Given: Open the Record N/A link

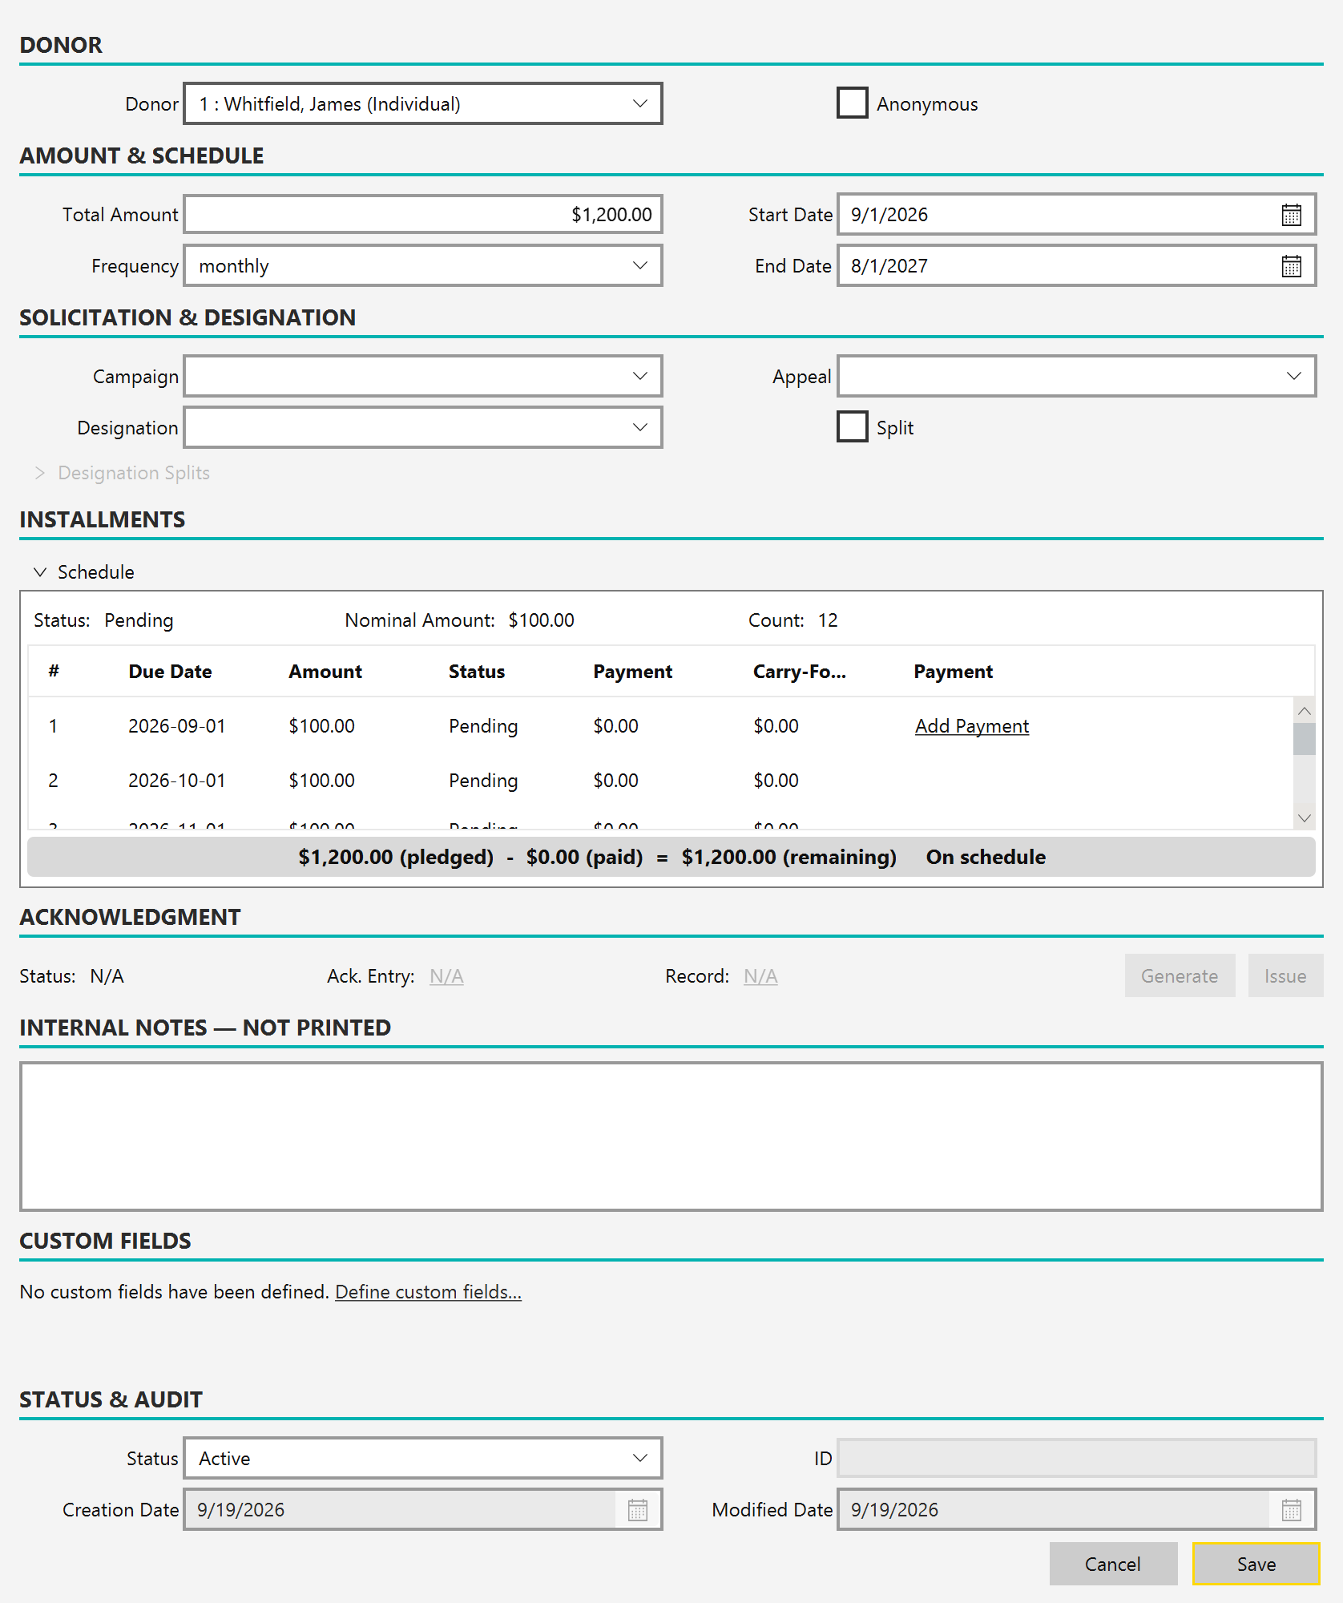Looking at the screenshot, I should (760, 976).
